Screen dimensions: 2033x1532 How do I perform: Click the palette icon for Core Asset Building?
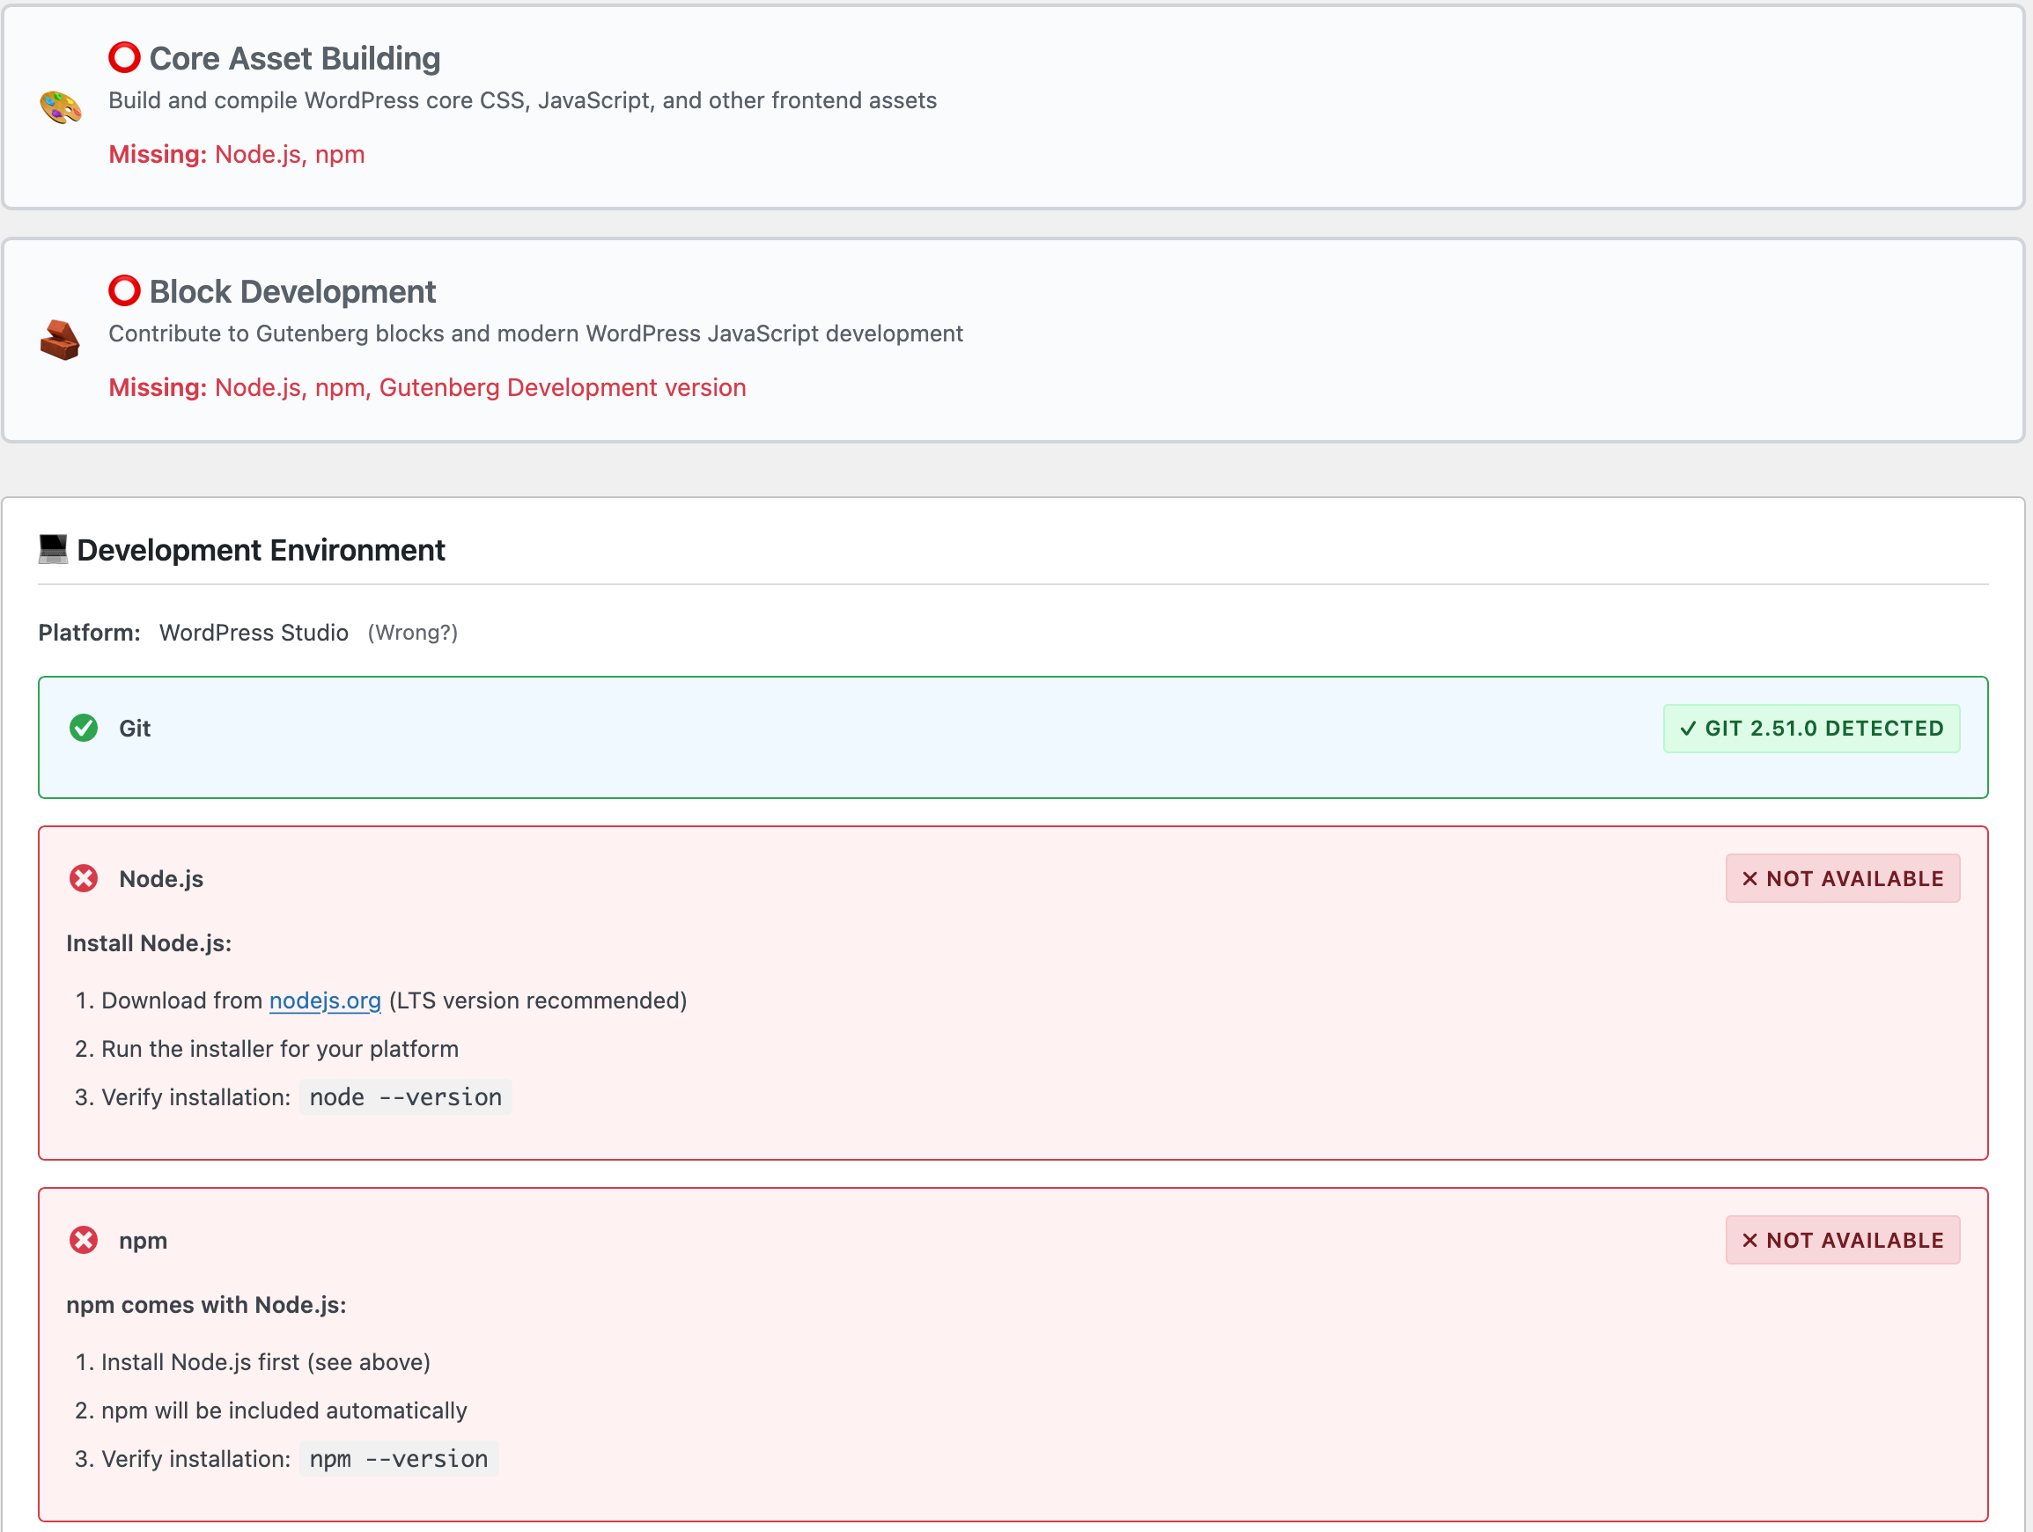click(x=61, y=107)
